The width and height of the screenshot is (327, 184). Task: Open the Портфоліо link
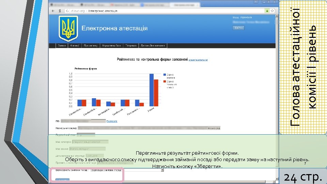(112, 121)
